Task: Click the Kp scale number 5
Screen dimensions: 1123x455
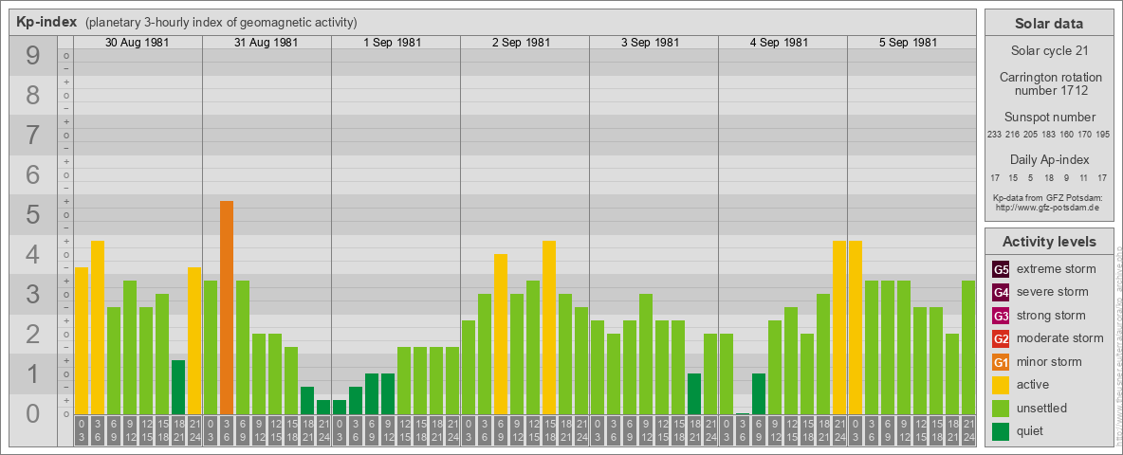Action: [33, 214]
